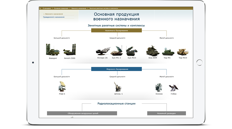Open 'Основная продукция' breadcrumb link
The width and height of the screenshot is (232, 129).
pyautogui.click(x=61, y=8)
